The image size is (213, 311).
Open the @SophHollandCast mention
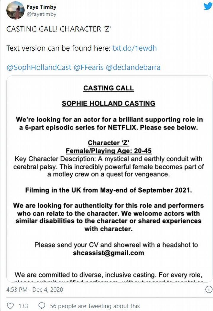tap(39, 67)
